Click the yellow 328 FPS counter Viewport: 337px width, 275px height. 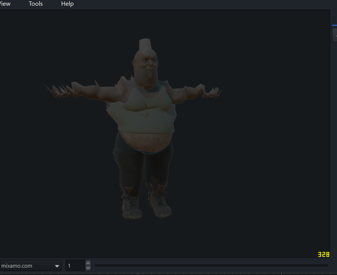tap(324, 255)
